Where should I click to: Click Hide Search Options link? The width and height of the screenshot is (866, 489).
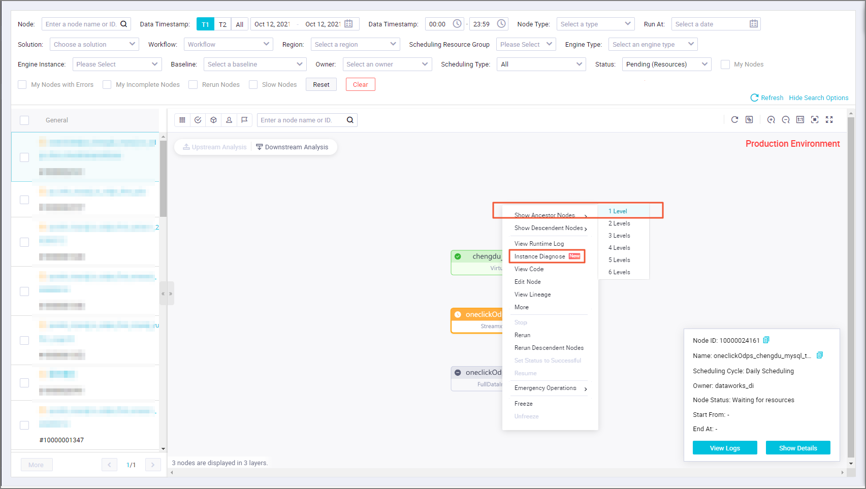pos(818,97)
